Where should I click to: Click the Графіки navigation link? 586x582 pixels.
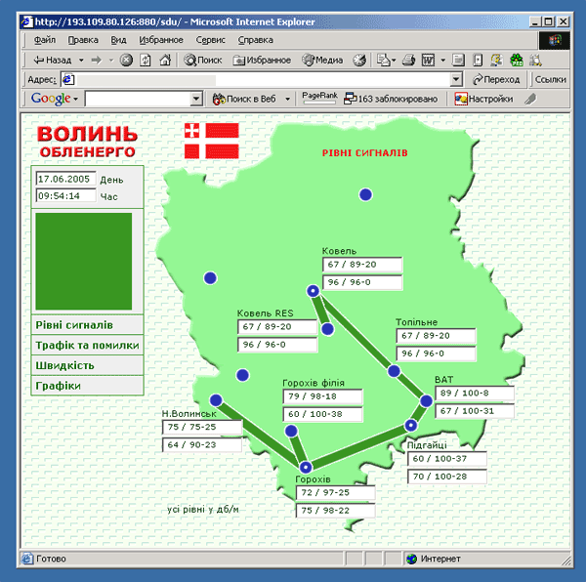(x=58, y=387)
